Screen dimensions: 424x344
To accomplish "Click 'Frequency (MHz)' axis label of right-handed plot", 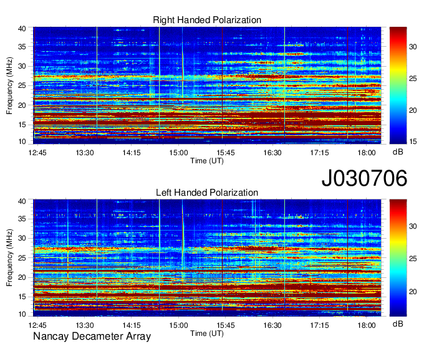I will coord(9,85).
